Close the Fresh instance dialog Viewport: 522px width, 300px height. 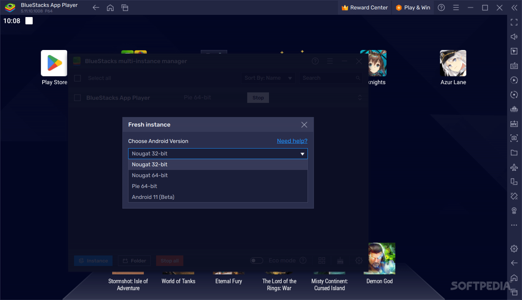tap(304, 125)
